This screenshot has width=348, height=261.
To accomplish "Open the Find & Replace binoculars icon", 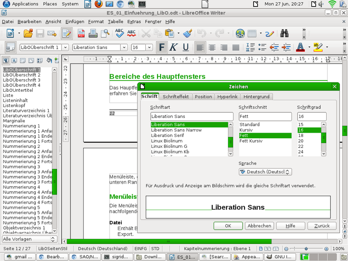I will click(285, 33).
